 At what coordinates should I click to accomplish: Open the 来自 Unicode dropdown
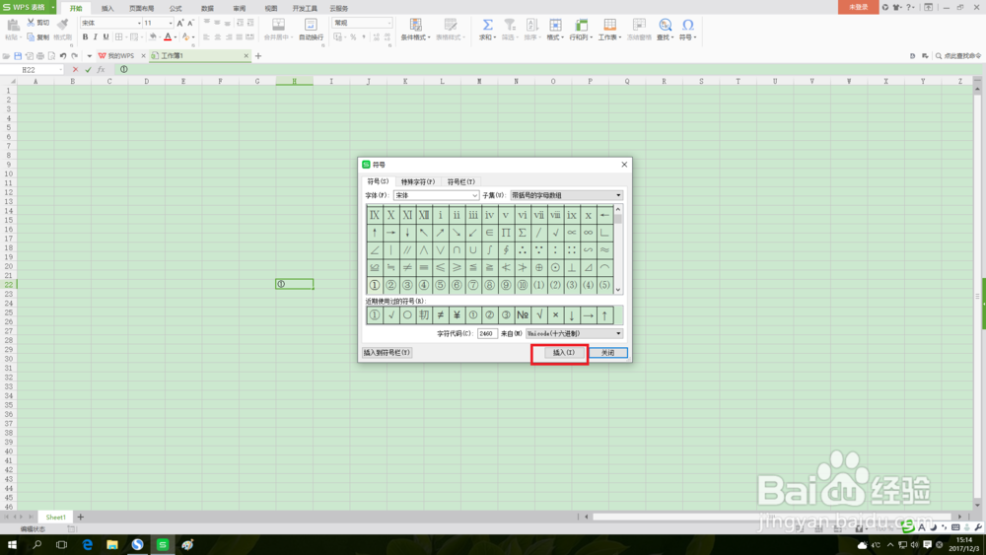618,334
